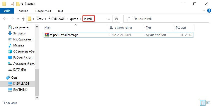Image resolution: width=212 pixels, height=106 pixels.
Task: Sort by the Дата изменения column
Action: pos(121,28)
